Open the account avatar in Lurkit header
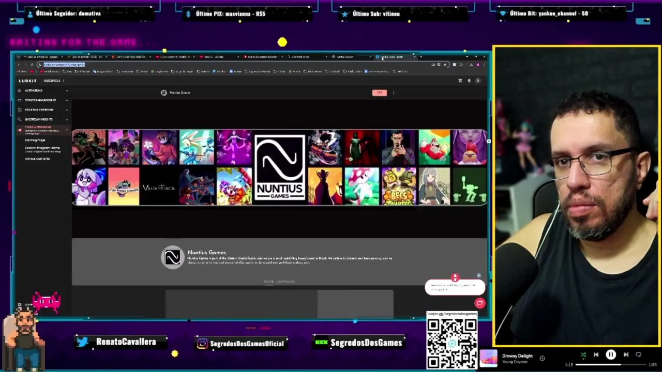 [x=478, y=81]
